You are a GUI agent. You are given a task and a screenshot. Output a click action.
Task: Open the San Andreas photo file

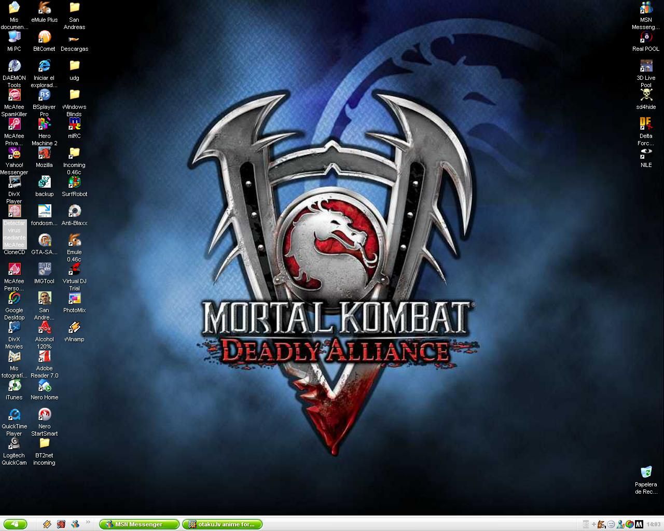click(x=45, y=298)
